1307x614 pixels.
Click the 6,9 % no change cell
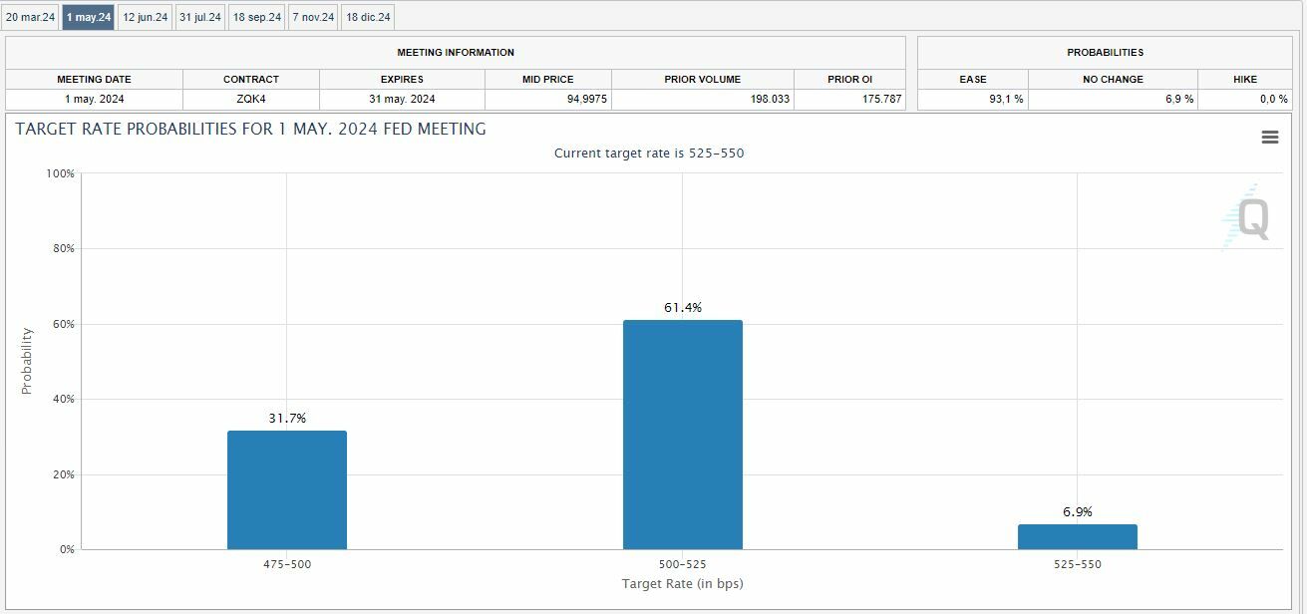tap(1113, 99)
